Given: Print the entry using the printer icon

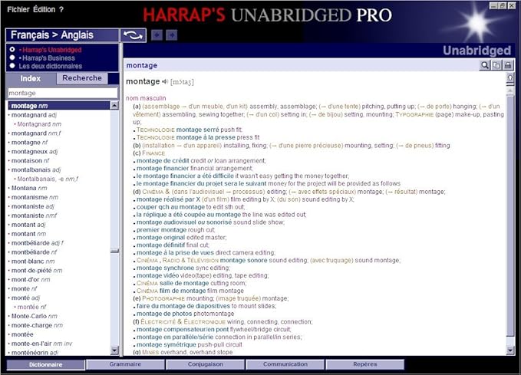Looking at the screenshot, I should [x=508, y=65].
